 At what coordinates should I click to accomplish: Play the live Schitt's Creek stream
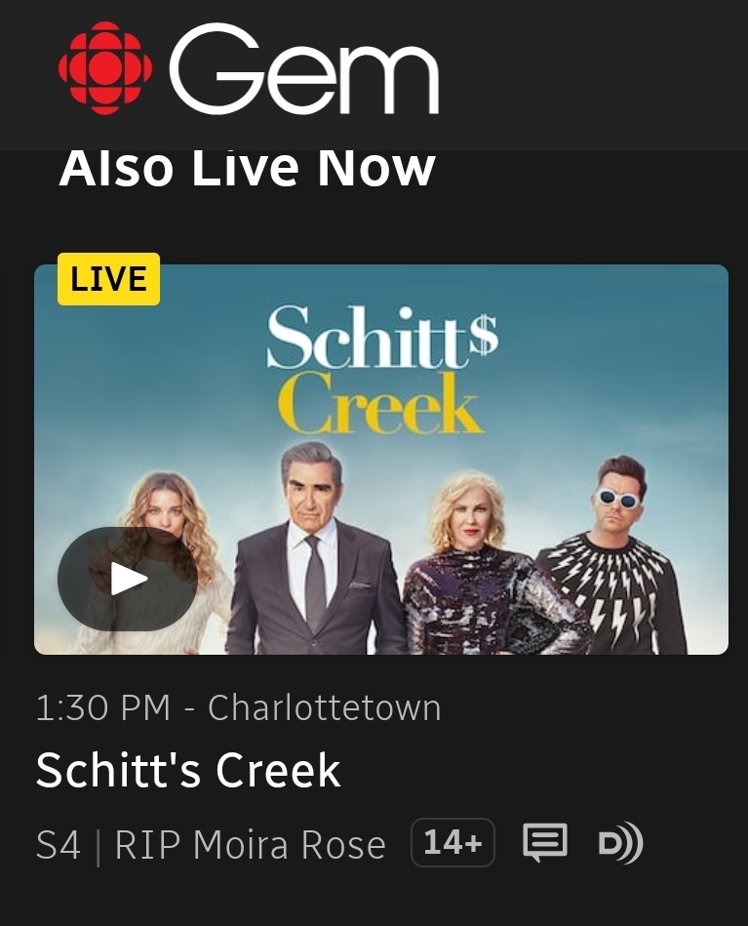click(x=128, y=579)
